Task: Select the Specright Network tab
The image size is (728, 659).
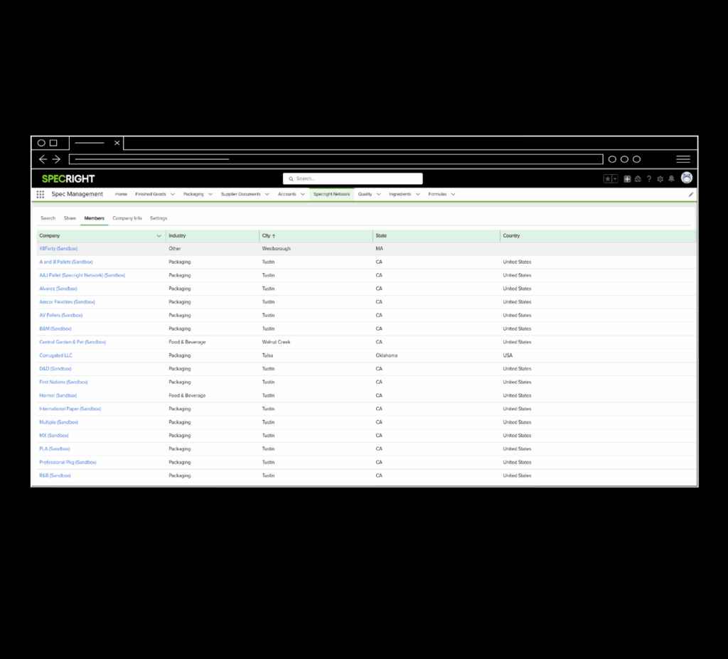Action: [x=331, y=194]
